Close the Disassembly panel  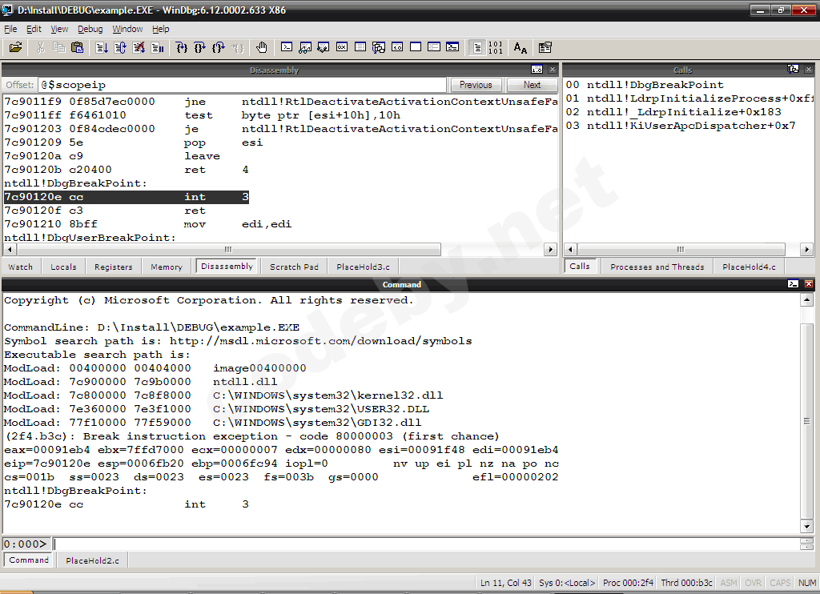click(553, 69)
